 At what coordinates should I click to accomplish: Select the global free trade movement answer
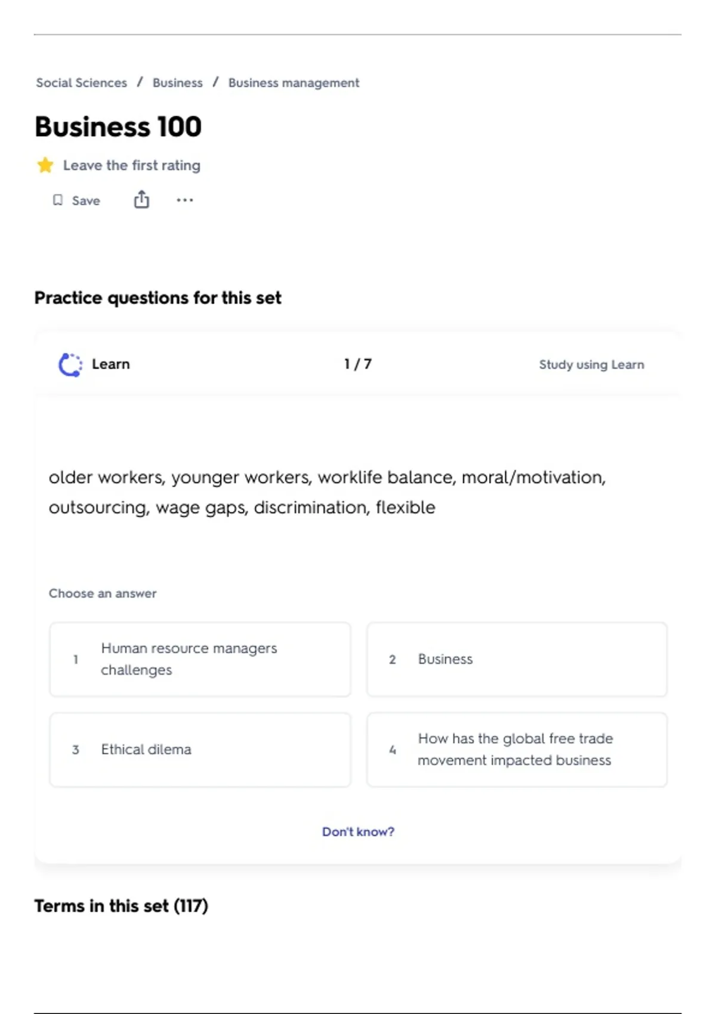(517, 750)
